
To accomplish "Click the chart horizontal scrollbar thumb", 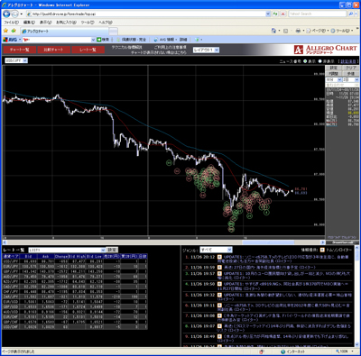I will 268,242.
